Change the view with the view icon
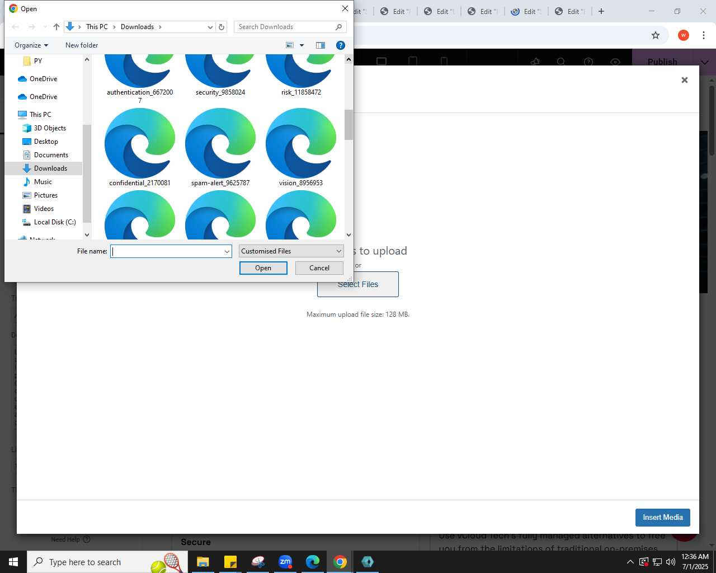 290,45
